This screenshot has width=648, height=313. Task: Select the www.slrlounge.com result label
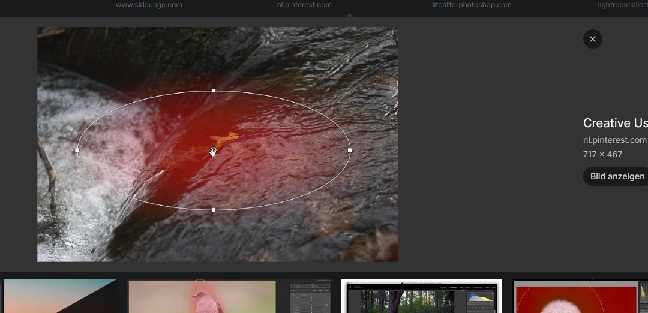[149, 5]
